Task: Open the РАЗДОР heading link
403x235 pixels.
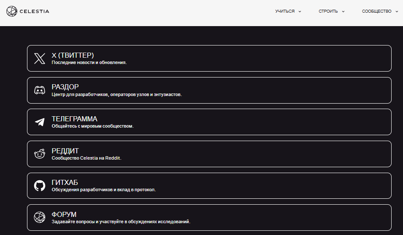Action: (x=65, y=87)
